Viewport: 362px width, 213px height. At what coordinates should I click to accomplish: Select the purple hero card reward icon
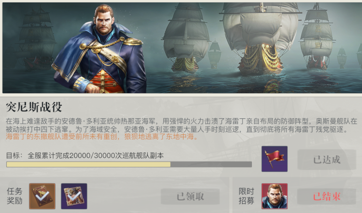[74, 196]
